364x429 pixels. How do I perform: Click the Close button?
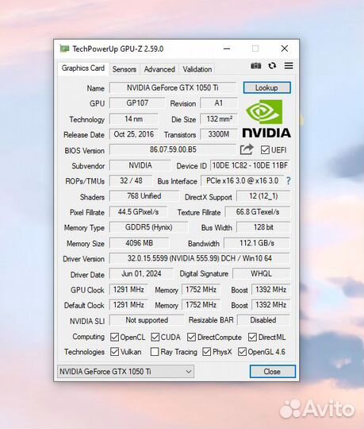click(272, 371)
